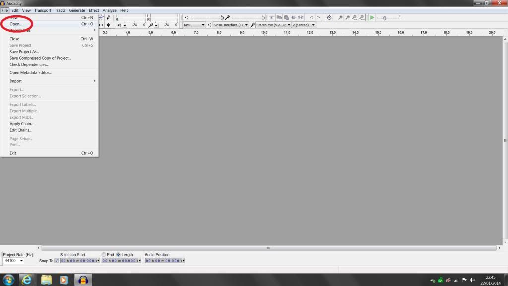The image size is (508, 286).
Task: Toggle the Sync-Lock Tracks clock icon
Action: (329, 17)
